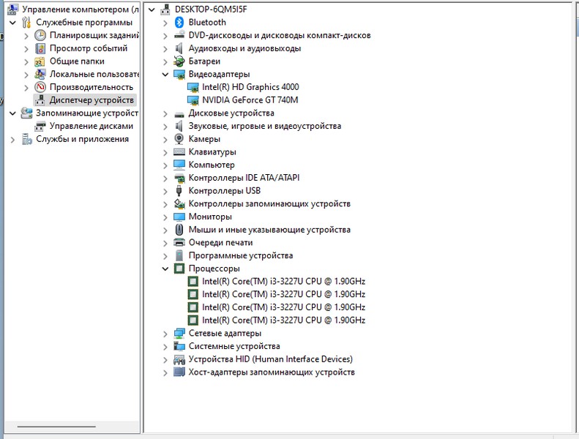Click the Очереди печати printer icon
Screen dimensions: 579x439
point(179,243)
